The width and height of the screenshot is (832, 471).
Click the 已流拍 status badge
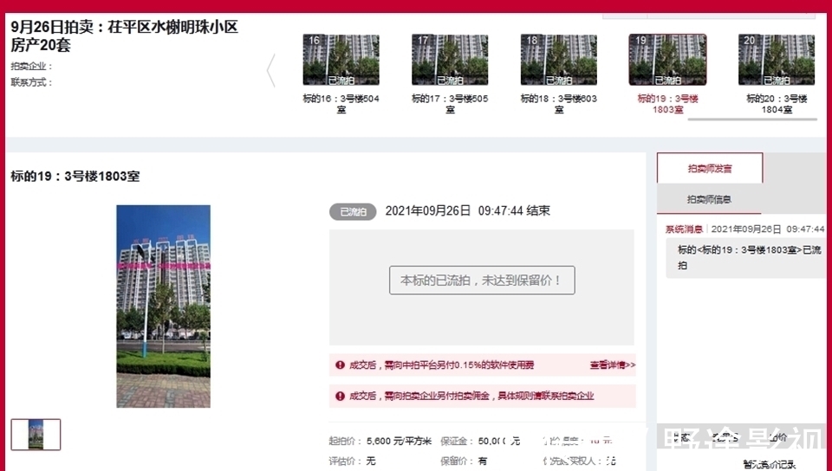point(353,212)
